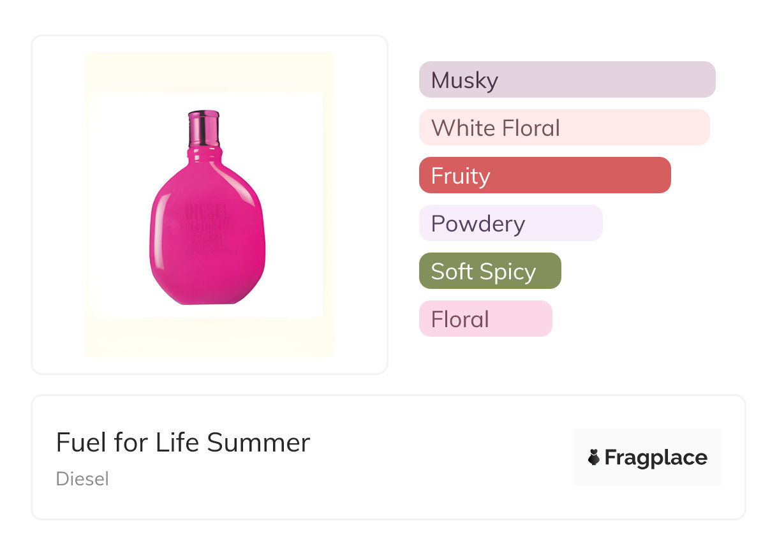
Task: Click the bottle's ridged neck ring
Action: pyautogui.click(x=205, y=154)
